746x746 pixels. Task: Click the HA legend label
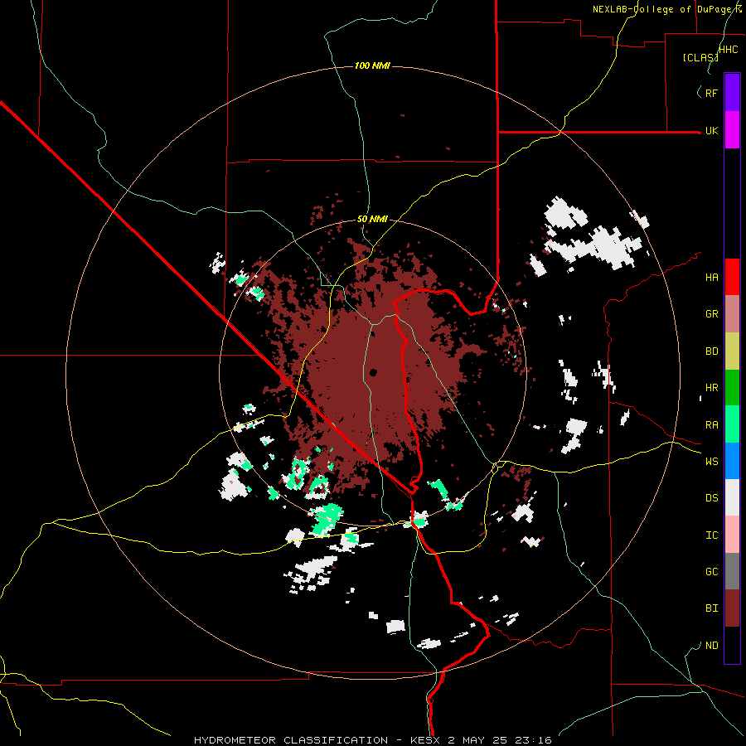711,277
